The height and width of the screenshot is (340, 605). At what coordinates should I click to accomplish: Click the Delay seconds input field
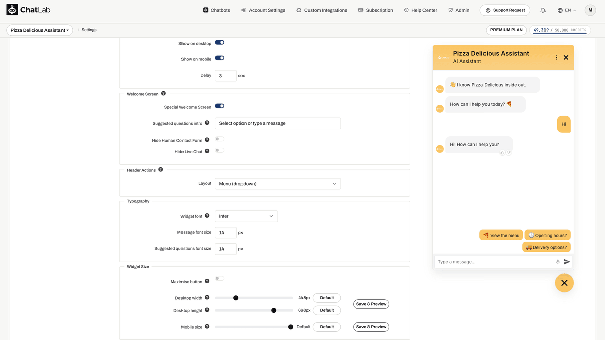pos(226,76)
